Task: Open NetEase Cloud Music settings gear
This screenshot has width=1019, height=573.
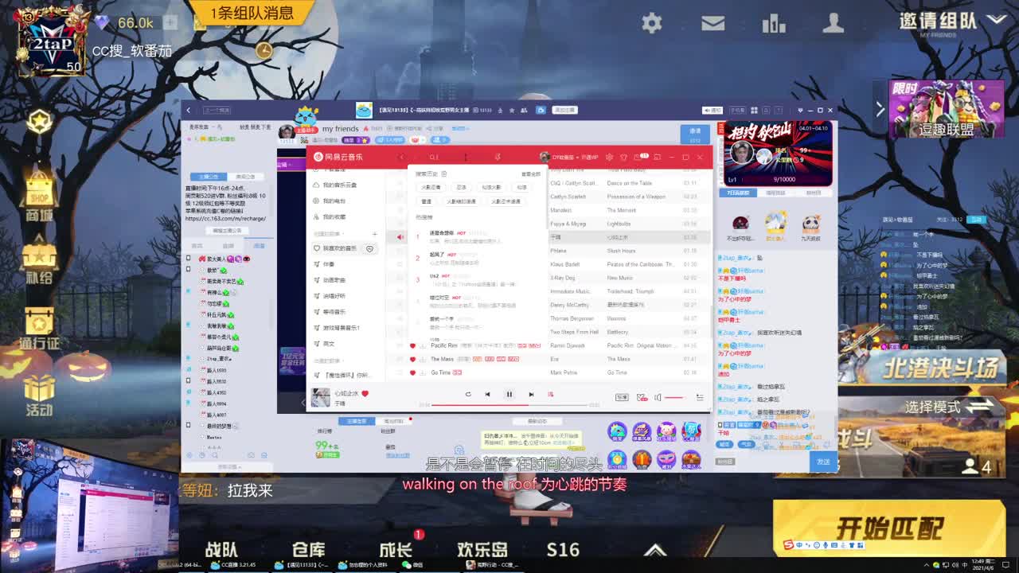Action: point(609,157)
